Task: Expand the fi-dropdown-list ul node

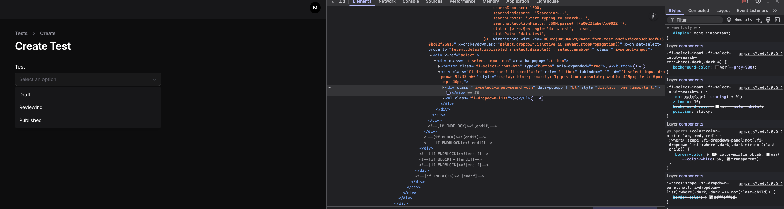Action: (x=443, y=98)
